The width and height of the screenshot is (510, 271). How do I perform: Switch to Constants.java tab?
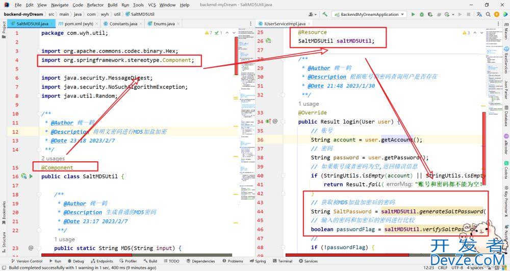click(123, 24)
